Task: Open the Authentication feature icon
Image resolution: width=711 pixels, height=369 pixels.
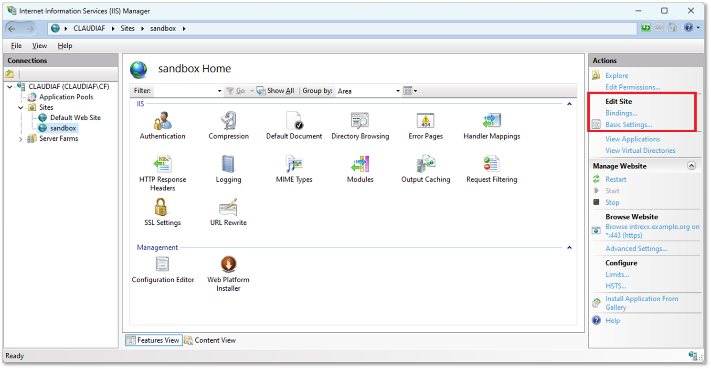Action: click(x=162, y=121)
